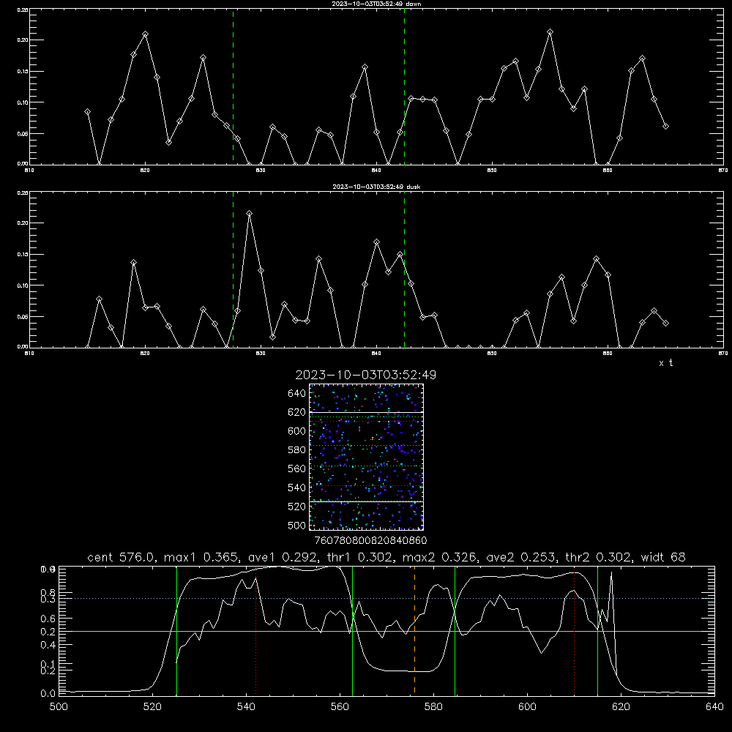Click the bottom plot x-axis label 600
This screenshot has width=732, height=732.
527,707
